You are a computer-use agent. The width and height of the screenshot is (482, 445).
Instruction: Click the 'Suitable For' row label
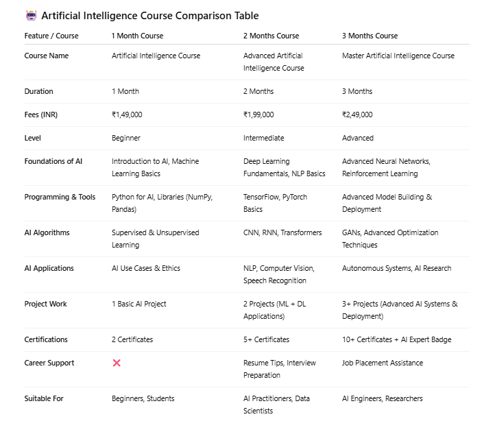coord(43,398)
